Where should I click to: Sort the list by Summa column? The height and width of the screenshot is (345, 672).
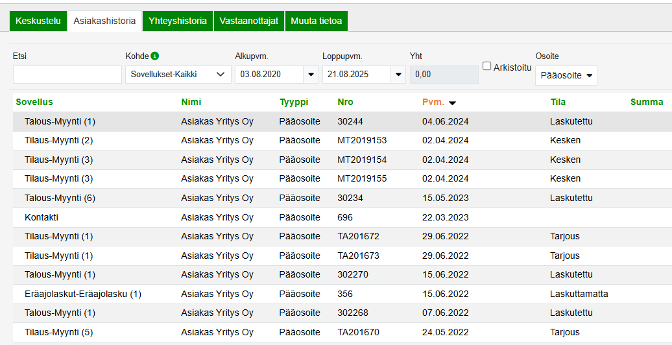coord(646,102)
